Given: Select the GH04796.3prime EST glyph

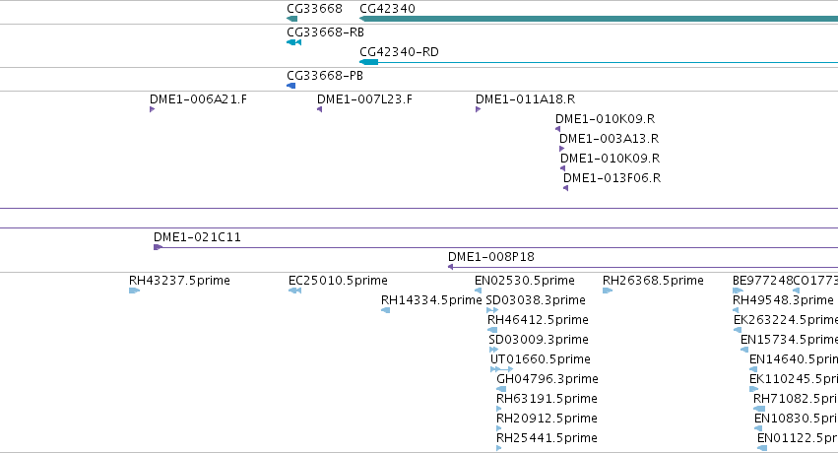Looking at the screenshot, I should click(x=501, y=389).
